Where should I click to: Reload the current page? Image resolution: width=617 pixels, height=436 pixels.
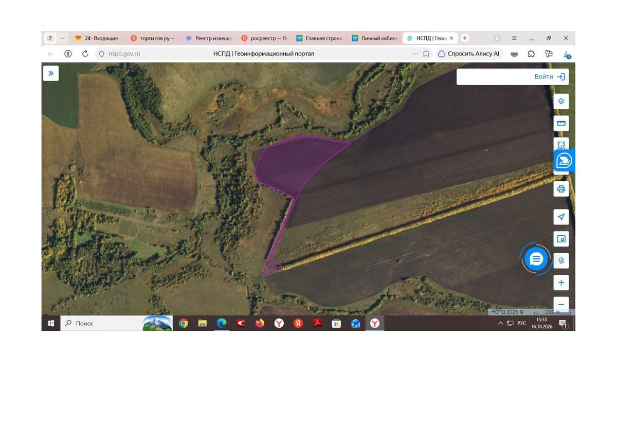coord(85,53)
